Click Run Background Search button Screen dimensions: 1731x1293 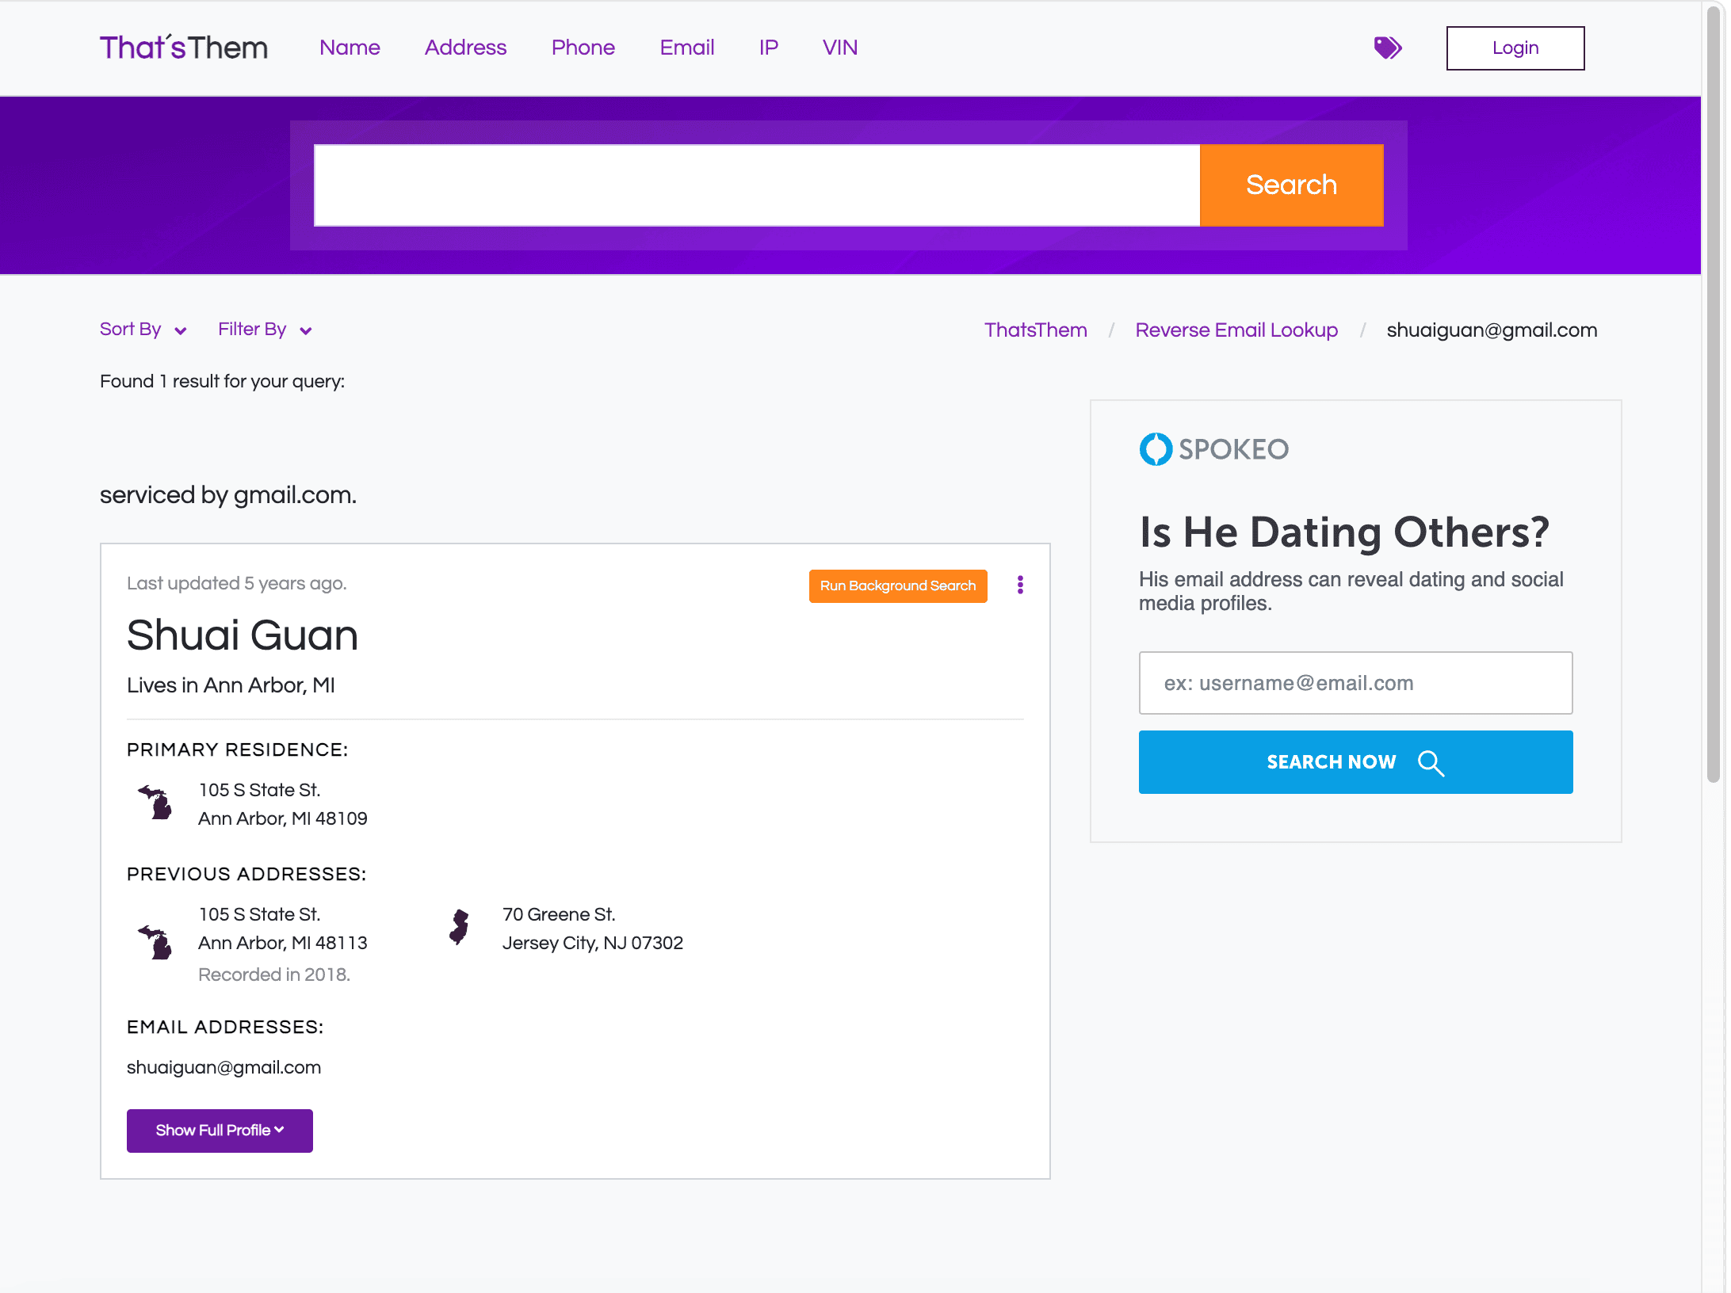tap(897, 586)
